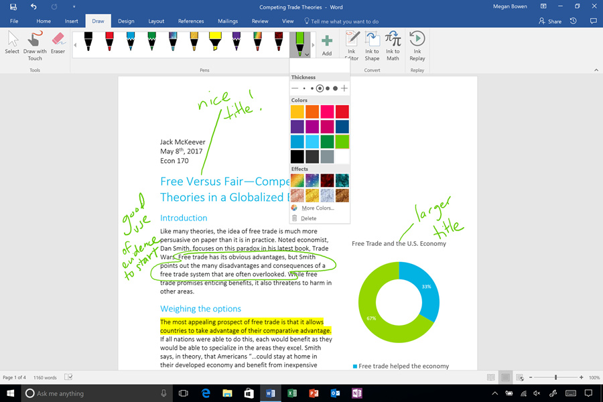This screenshot has height=402, width=603.
Task: Increase pen thickness with plus
Action: tap(344, 88)
